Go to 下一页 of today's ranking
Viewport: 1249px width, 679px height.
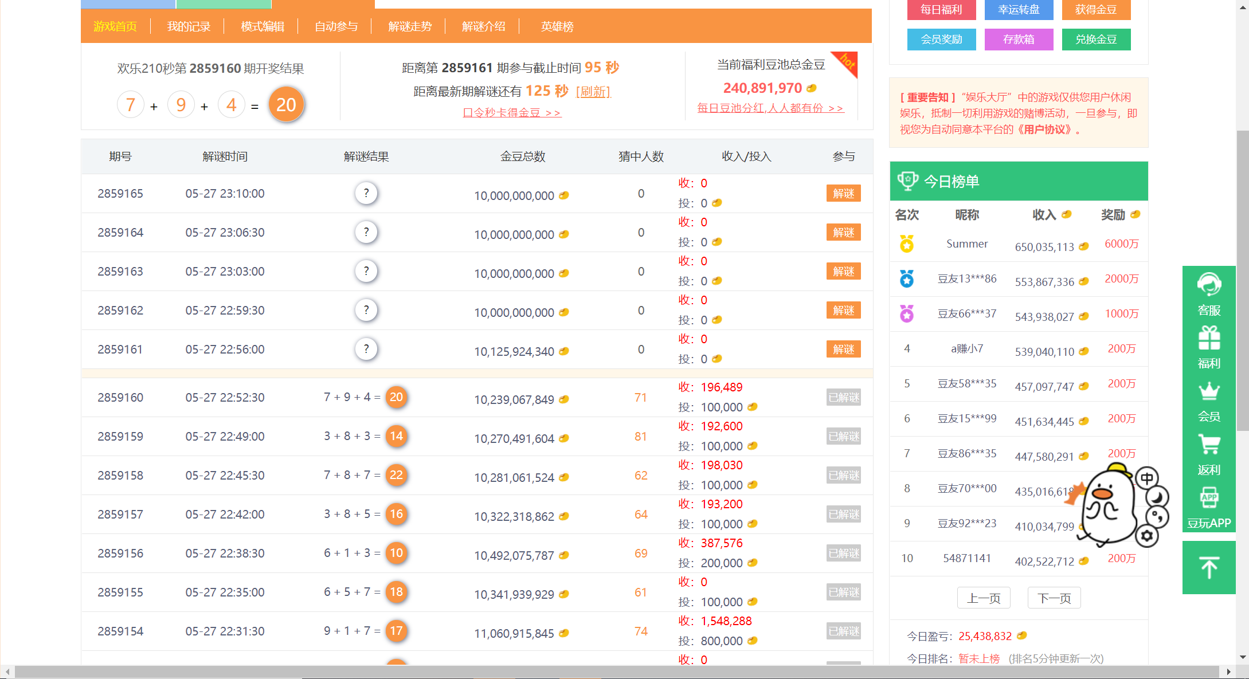[x=1054, y=598]
